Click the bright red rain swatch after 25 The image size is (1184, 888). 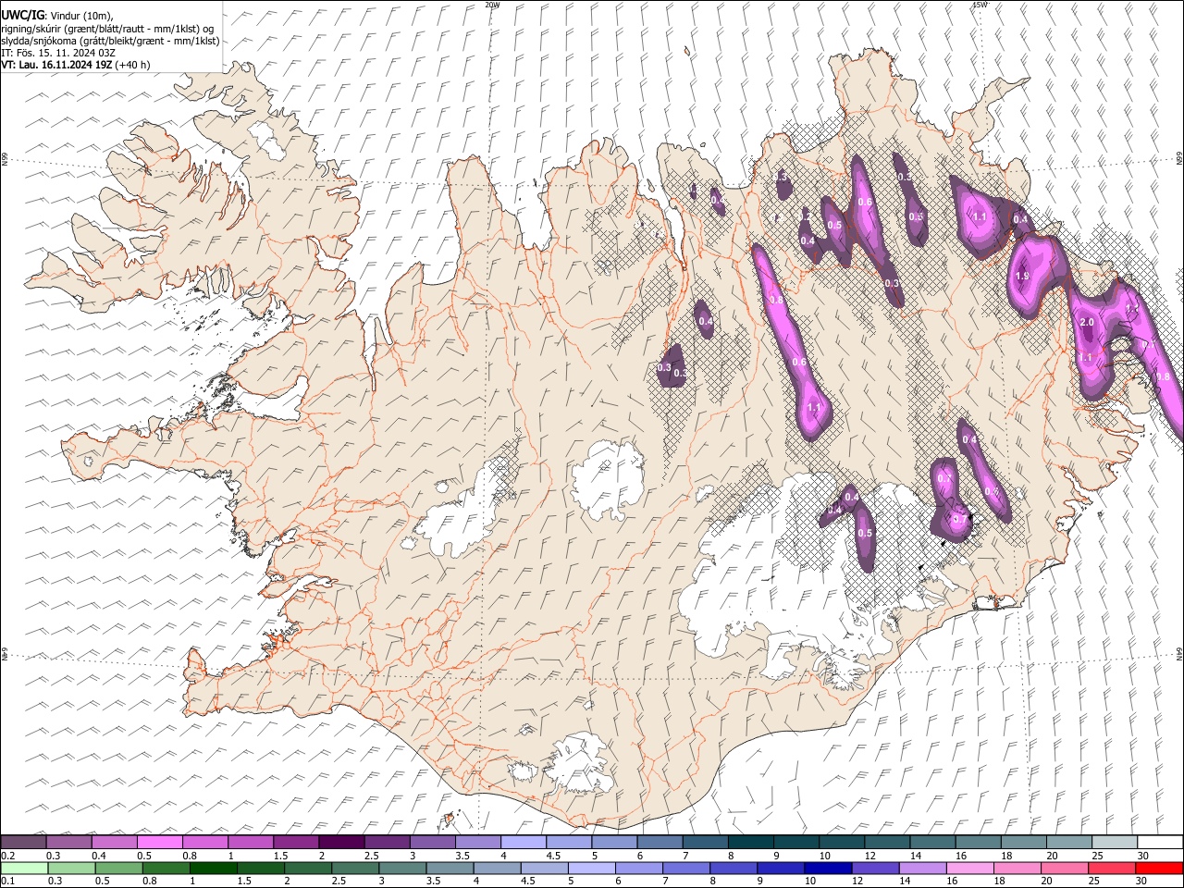pyautogui.click(x=1159, y=868)
